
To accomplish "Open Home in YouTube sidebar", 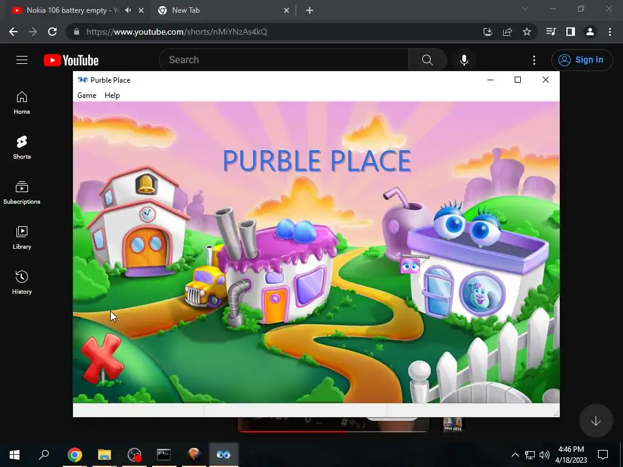I will [x=22, y=103].
